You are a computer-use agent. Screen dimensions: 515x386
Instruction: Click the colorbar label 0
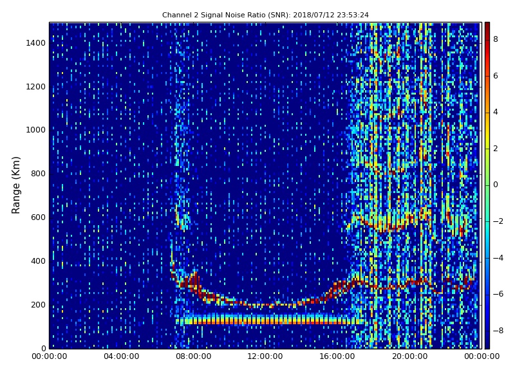pos(496,185)
